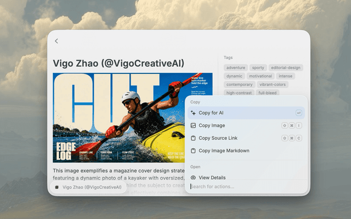The height and width of the screenshot is (219, 351).
Task: Select the sporty tag
Action: [x=258, y=67]
